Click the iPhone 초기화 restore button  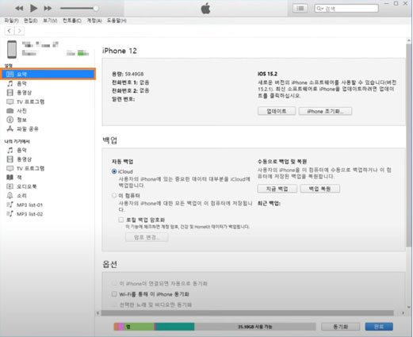point(325,111)
